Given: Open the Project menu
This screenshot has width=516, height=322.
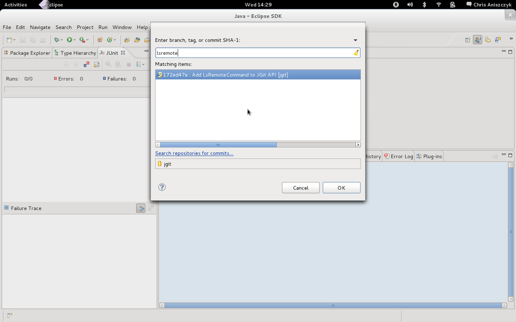Looking at the screenshot, I should 85,27.
